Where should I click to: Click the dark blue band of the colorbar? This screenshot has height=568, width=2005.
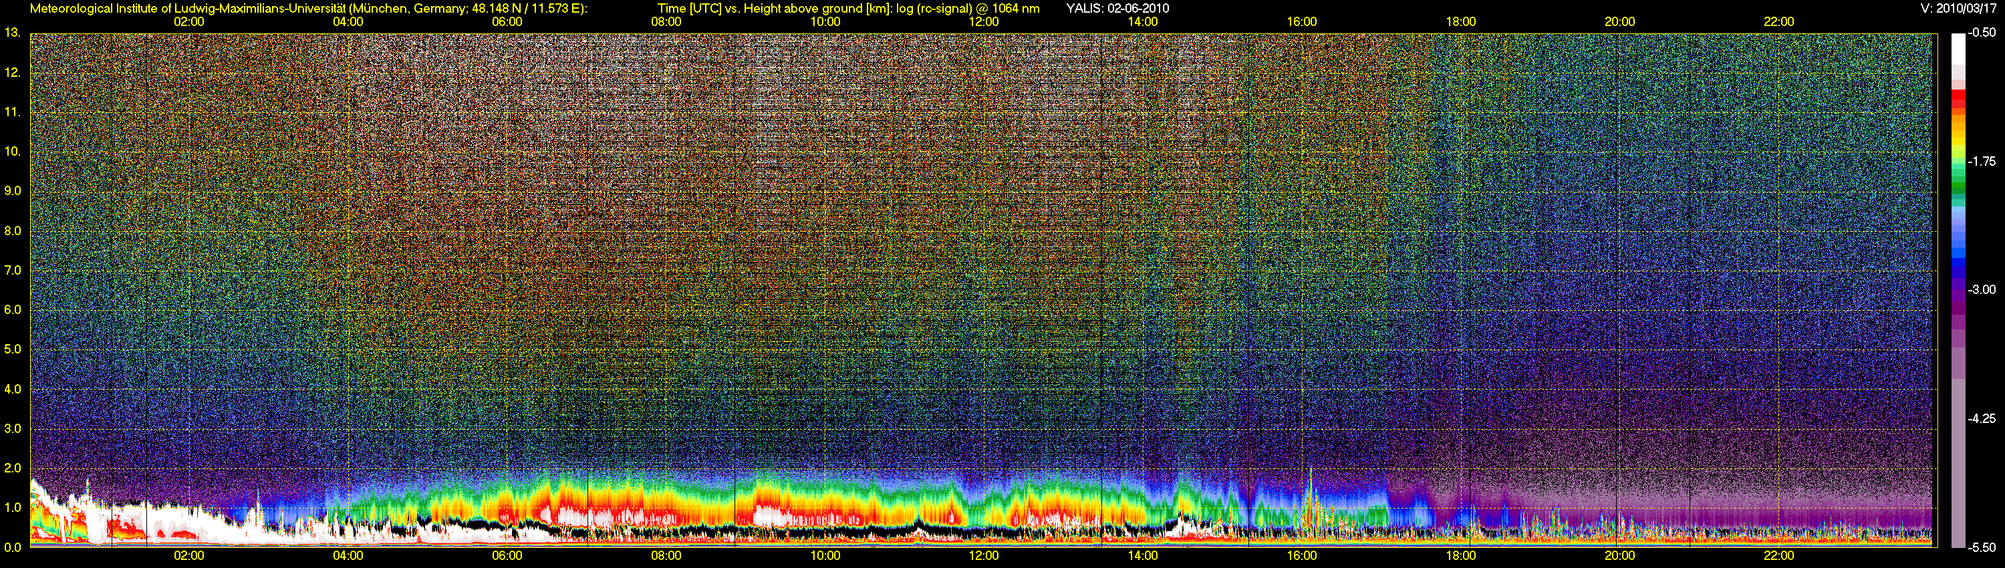coord(1958,269)
